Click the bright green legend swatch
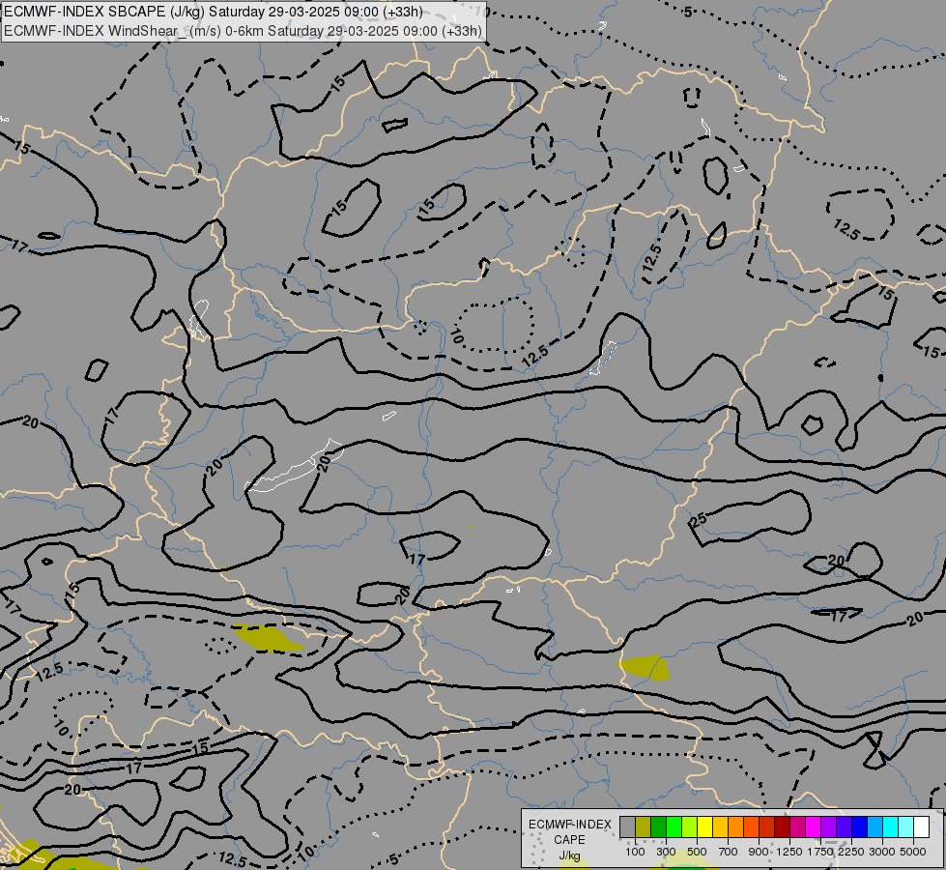The width and height of the screenshot is (946, 870). click(674, 827)
